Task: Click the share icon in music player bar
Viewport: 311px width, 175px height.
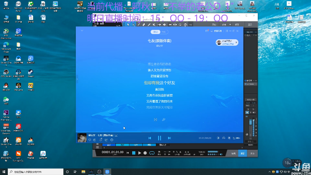Action: pyautogui.click(x=106, y=140)
